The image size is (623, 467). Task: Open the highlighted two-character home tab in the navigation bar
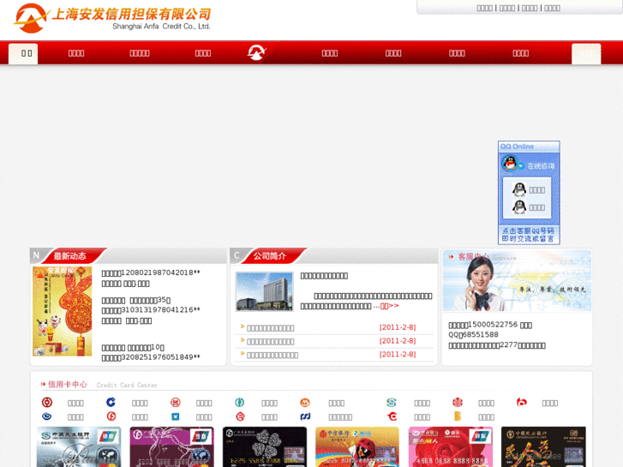[x=23, y=53]
